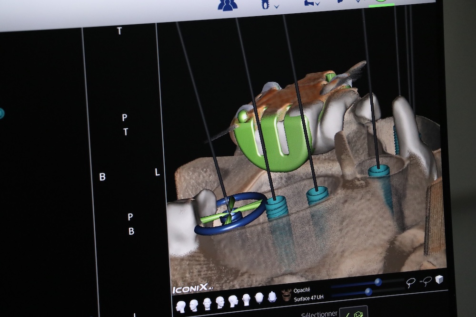
Task: Click the Opacité slider handle
Action: click(x=378, y=282)
